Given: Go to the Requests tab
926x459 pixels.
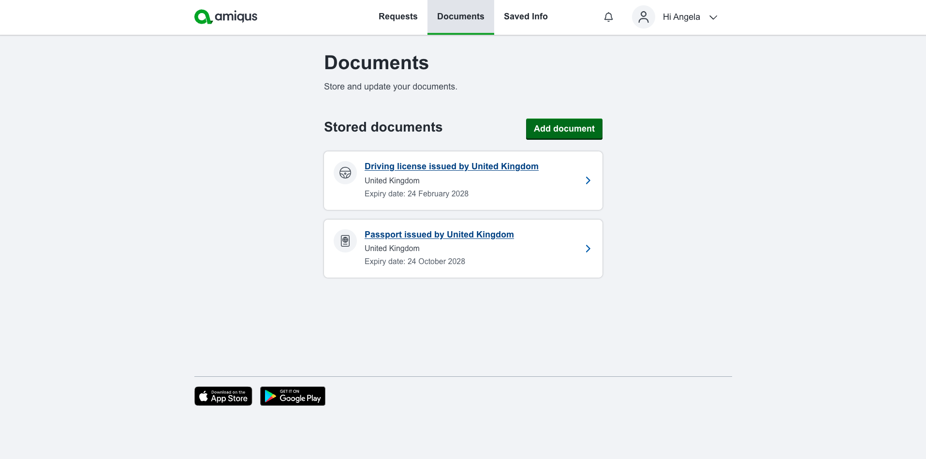Looking at the screenshot, I should 398,16.
